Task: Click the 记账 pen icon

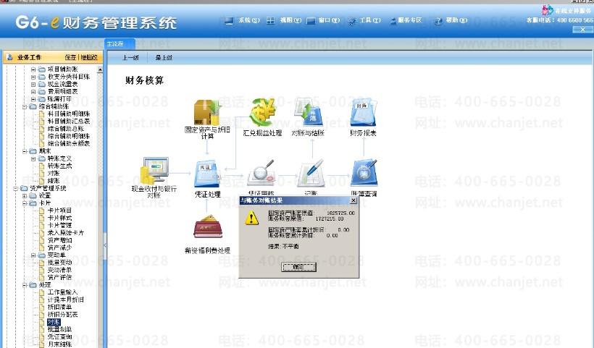Action: pos(311,173)
